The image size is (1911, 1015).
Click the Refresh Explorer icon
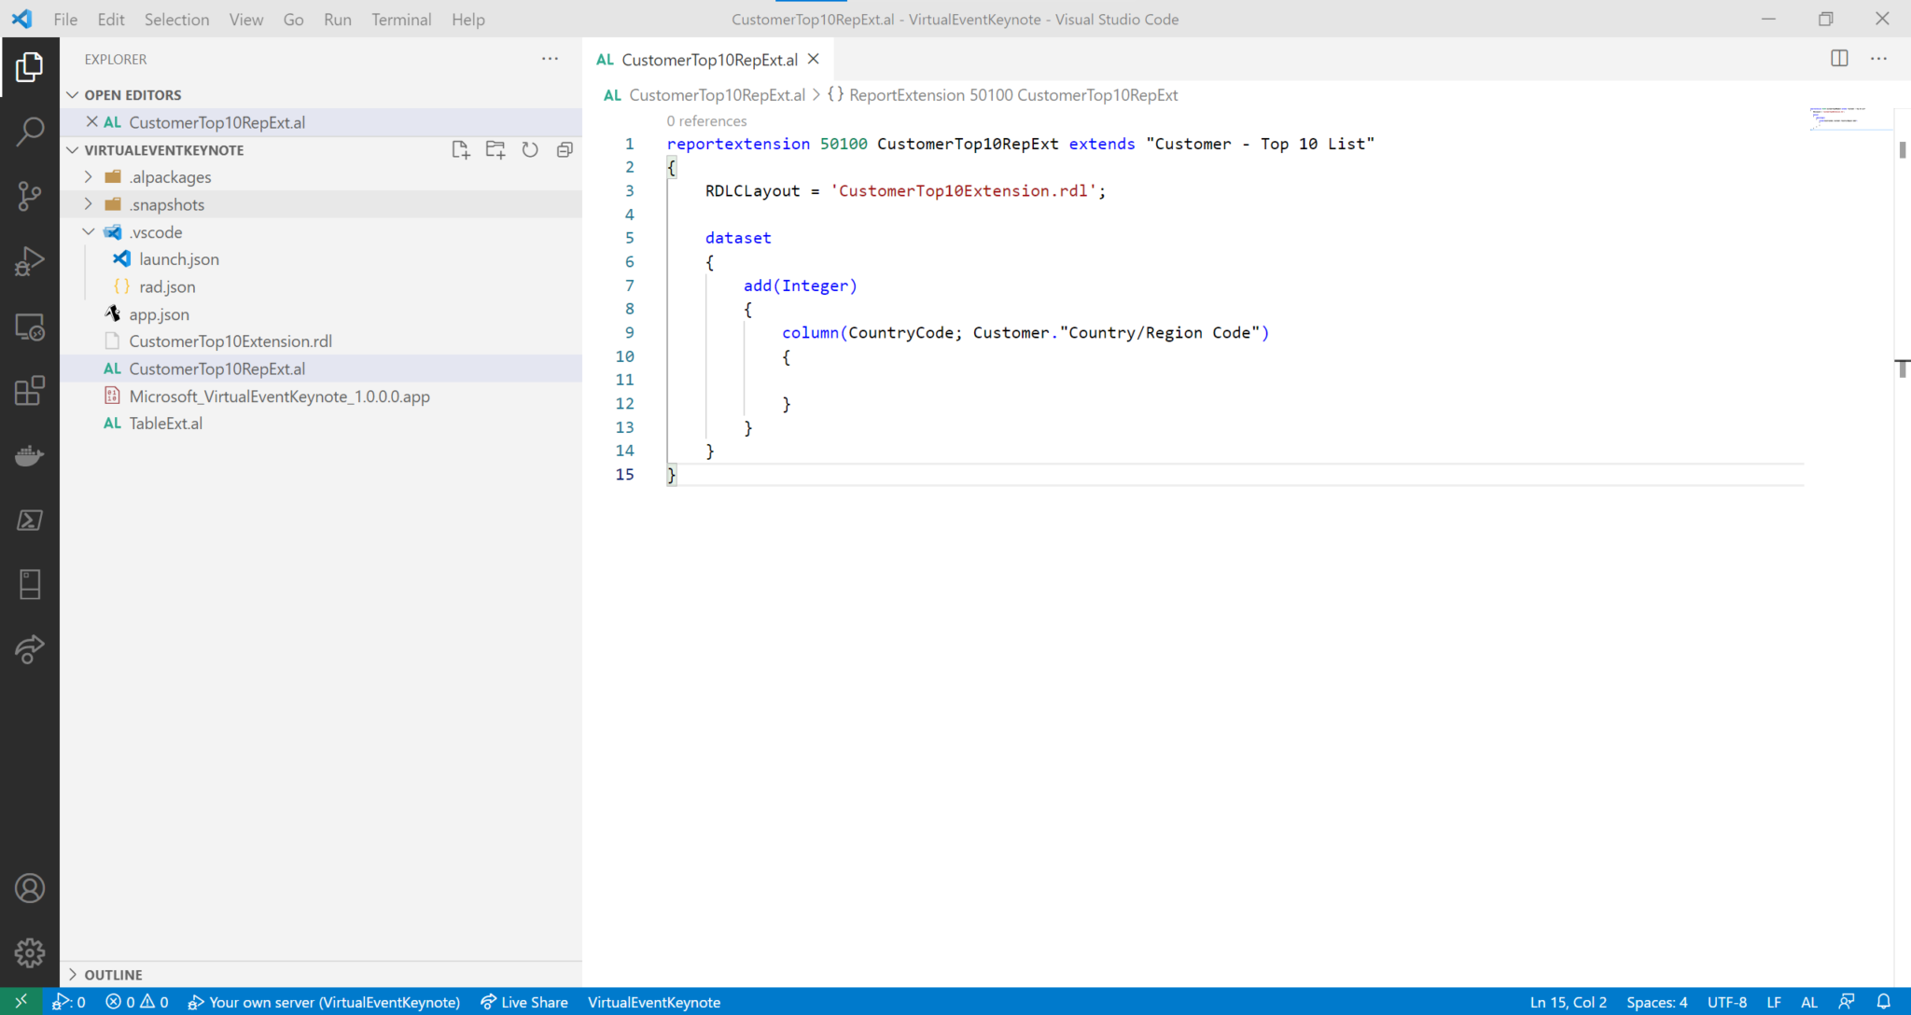tap(529, 149)
